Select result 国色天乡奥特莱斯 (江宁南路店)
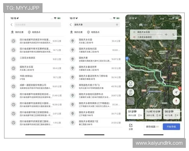 pyautogui.click(x=96, y=104)
